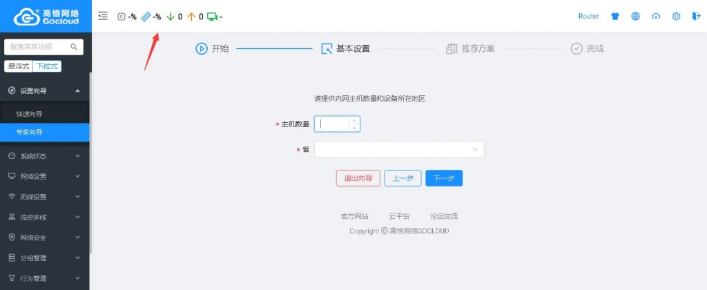Select 快速向导 in the sidebar

[x=30, y=113]
